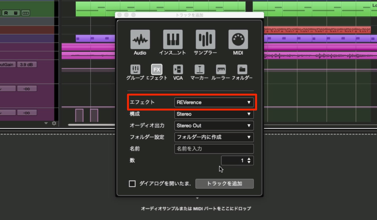Viewport: 377px width, 220px height.
Task: Open the Stereo configuration dropdown
Action: click(x=214, y=114)
